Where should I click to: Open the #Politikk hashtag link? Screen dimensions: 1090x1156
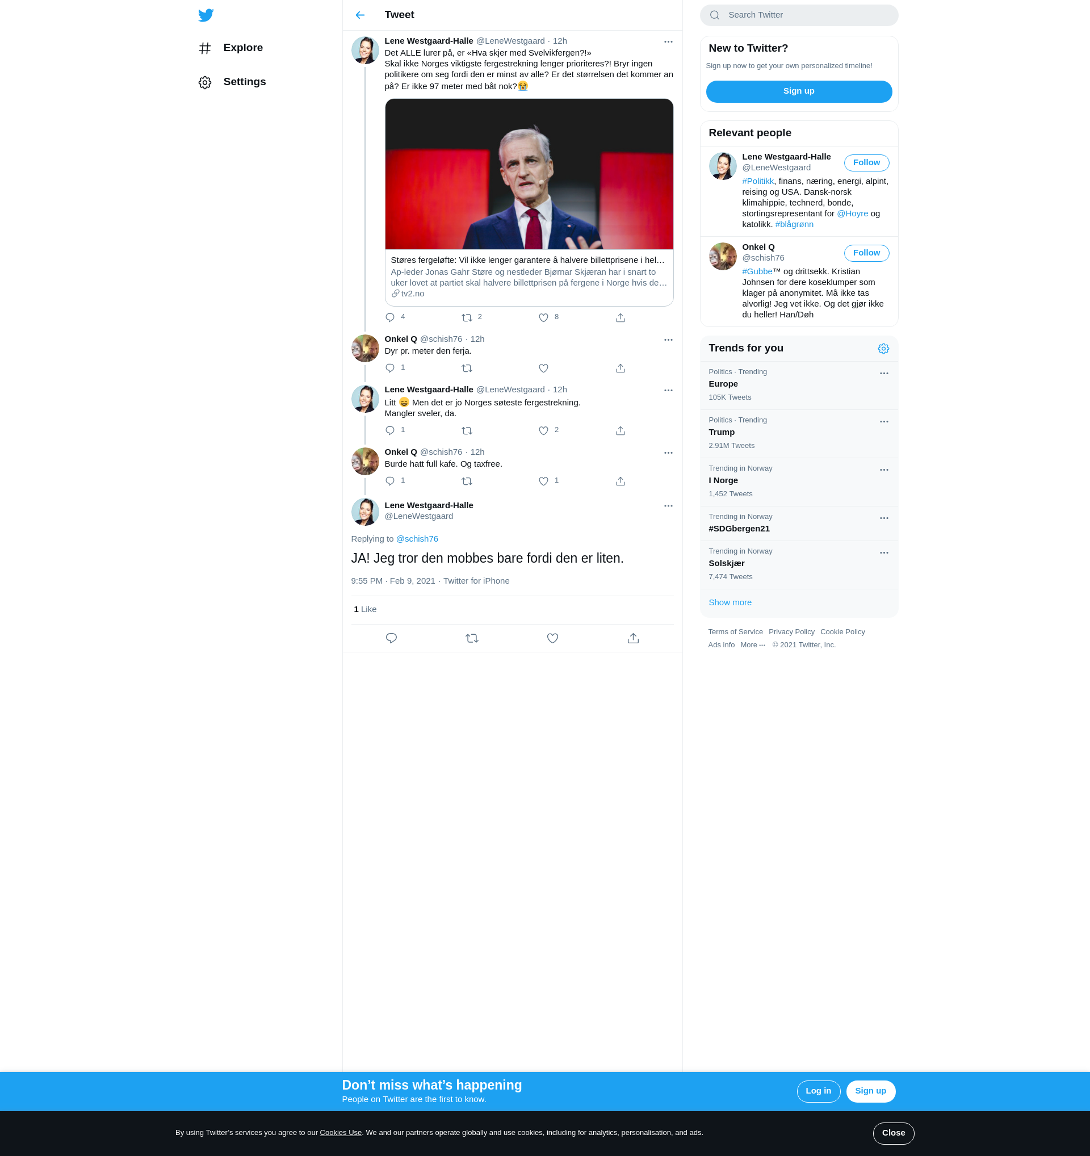point(757,182)
